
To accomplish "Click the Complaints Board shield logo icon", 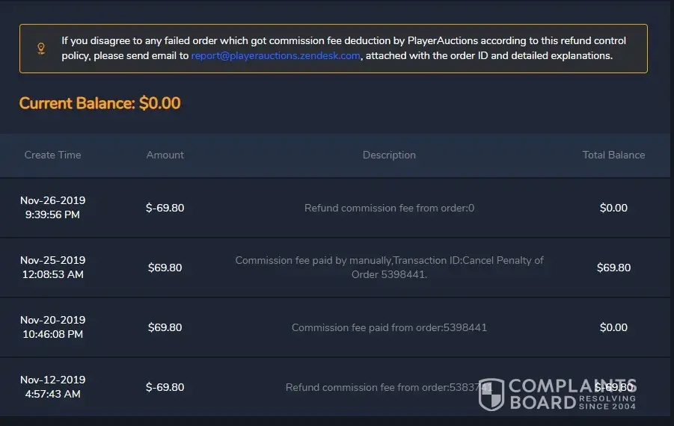I will coord(491,394).
